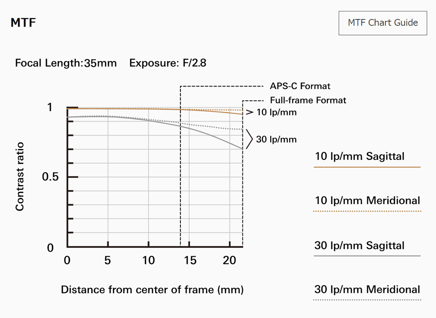Open the MTF Chart Guide
This screenshot has height=318, width=436.
382,23
